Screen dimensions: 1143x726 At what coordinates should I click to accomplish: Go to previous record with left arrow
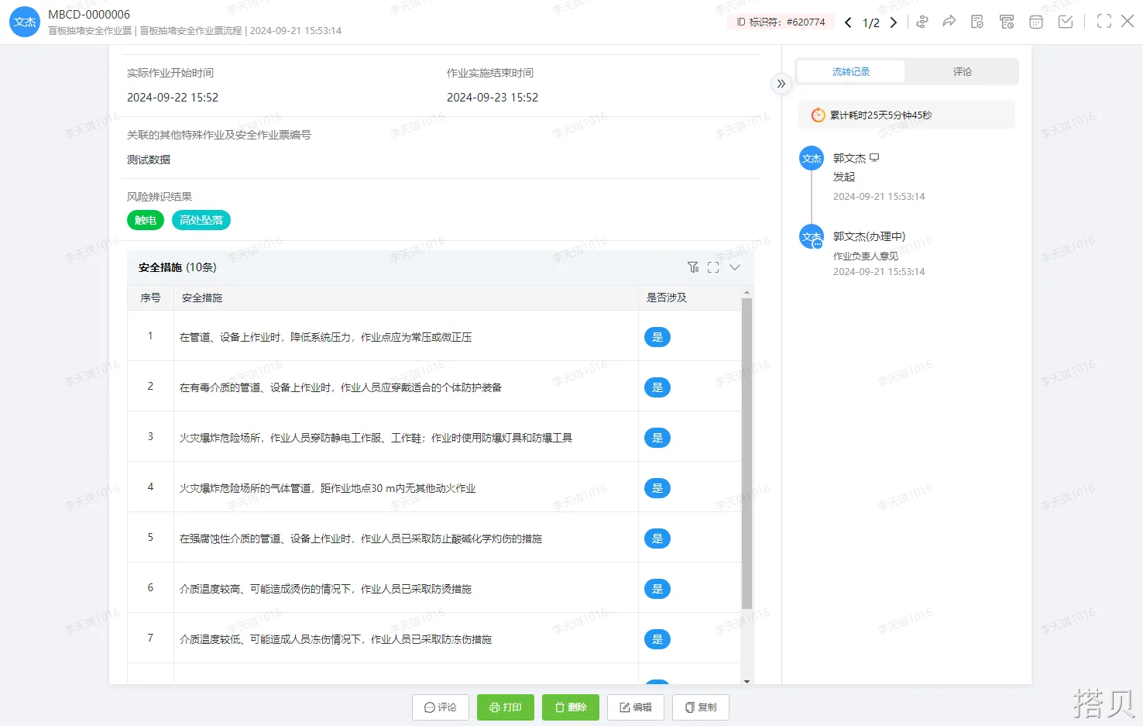(848, 22)
